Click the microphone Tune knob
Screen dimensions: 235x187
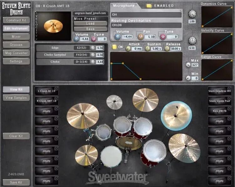coord(163,37)
